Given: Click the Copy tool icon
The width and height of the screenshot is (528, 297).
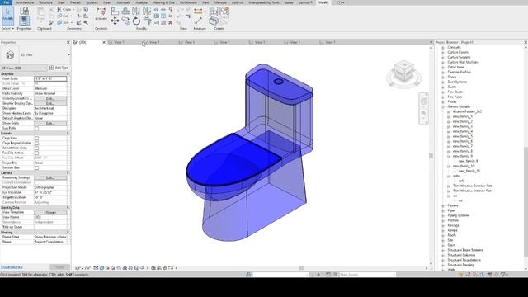Looking at the screenshot, I should [125, 21].
